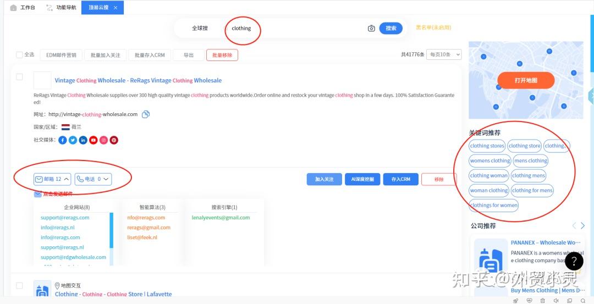The width and height of the screenshot is (594, 304).
Task: Click the AI深度挖掘 button
Action: [362, 179]
